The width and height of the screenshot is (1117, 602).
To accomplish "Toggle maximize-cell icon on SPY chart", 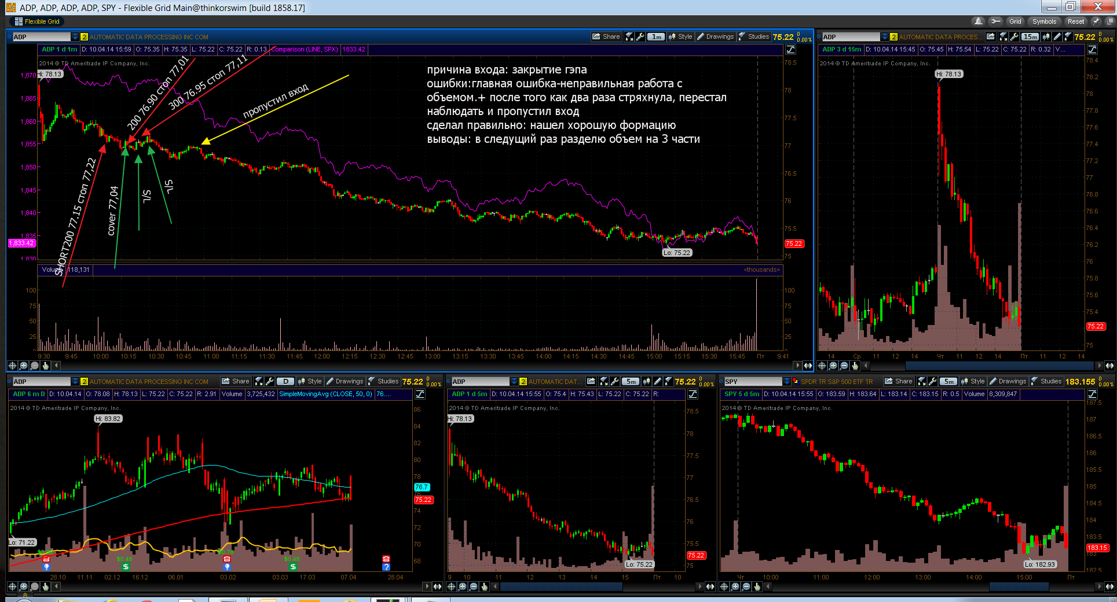I will pos(922,381).
